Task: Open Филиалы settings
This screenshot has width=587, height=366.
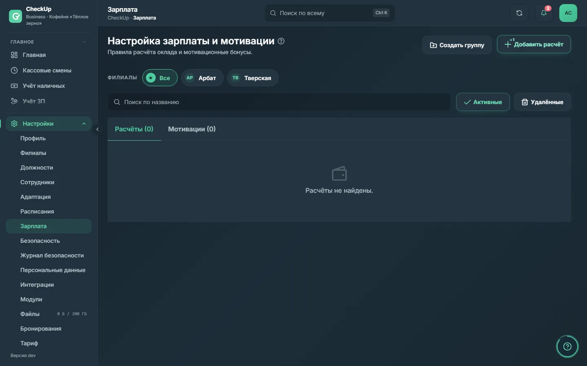Action: (x=49, y=153)
